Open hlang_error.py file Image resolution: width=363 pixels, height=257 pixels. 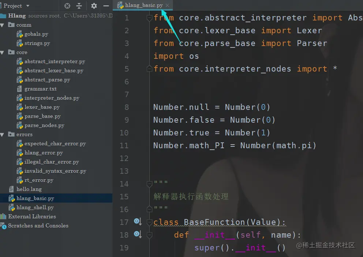44,153
